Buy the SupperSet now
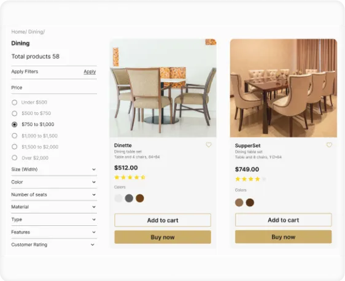 pyautogui.click(x=283, y=237)
